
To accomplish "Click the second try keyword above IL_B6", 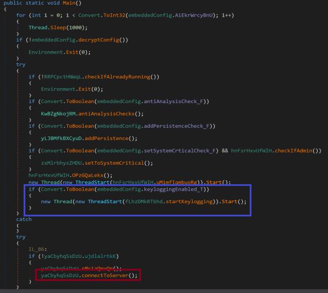I will pos(21,237).
